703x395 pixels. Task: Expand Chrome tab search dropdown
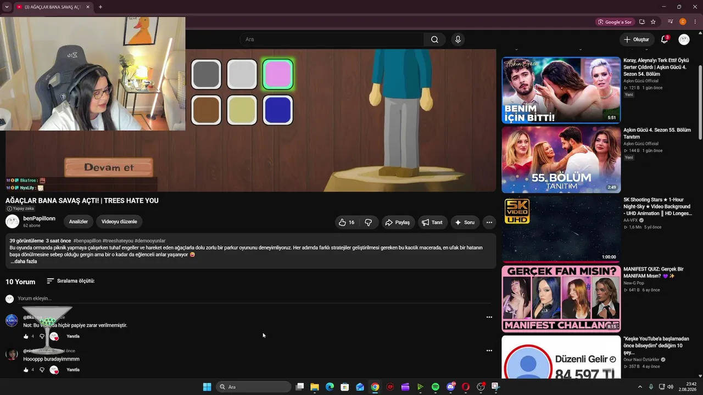click(x=7, y=7)
